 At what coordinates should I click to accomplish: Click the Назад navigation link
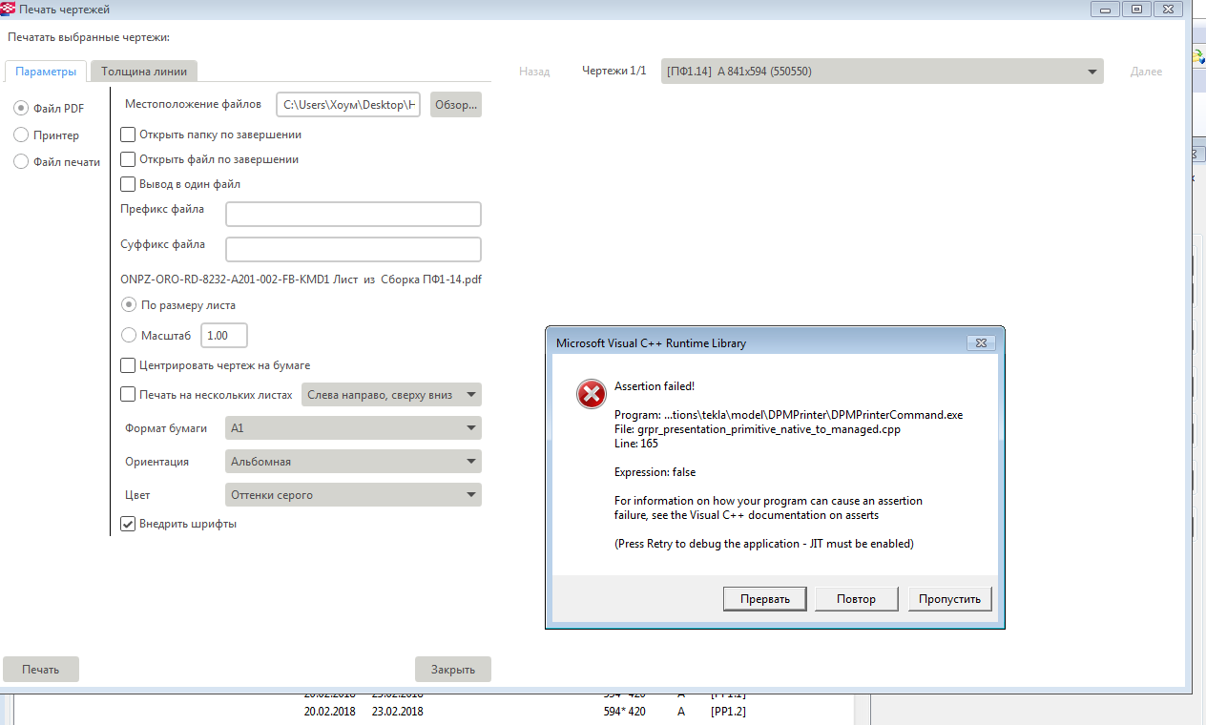534,72
